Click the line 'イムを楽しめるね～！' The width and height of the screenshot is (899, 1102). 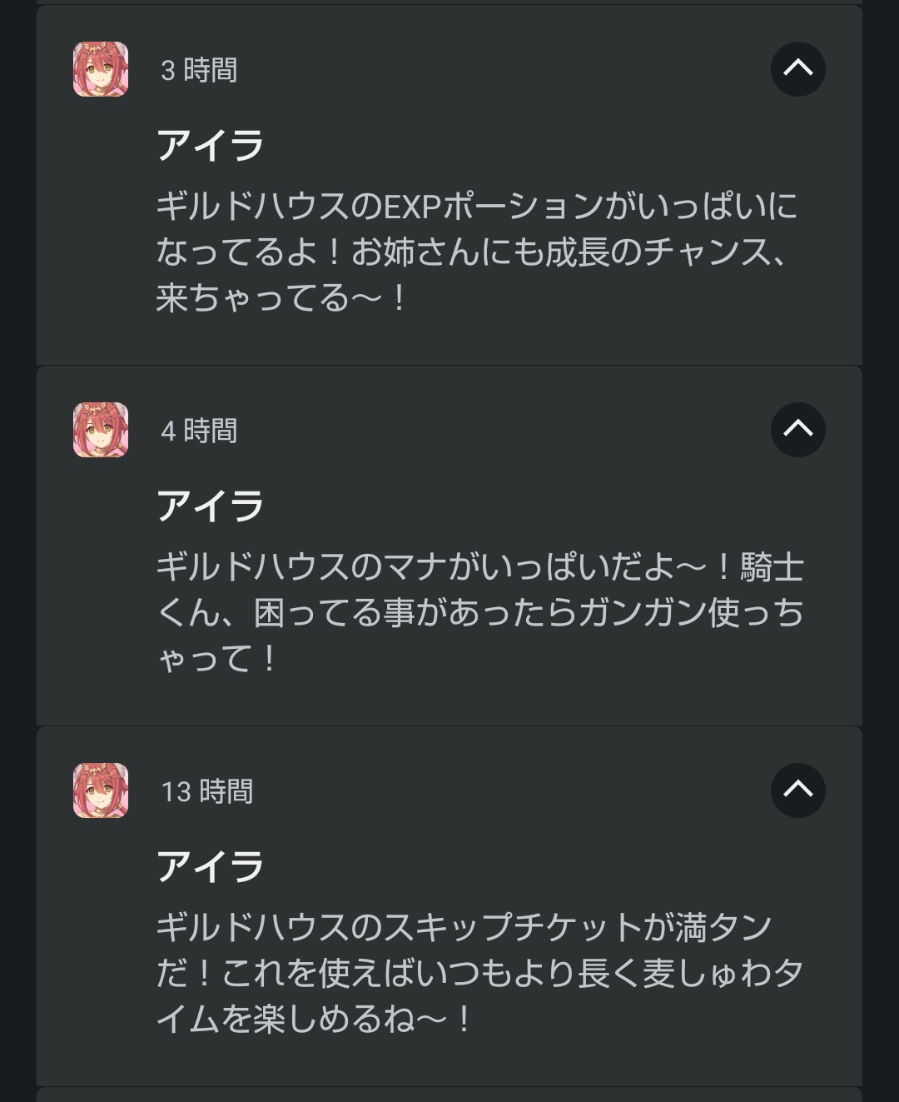pos(315,1020)
